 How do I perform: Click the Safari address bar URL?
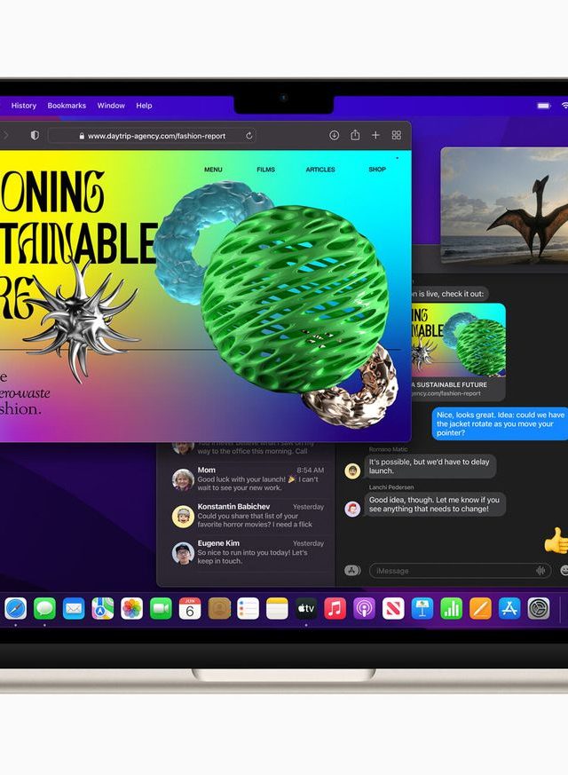click(x=156, y=136)
